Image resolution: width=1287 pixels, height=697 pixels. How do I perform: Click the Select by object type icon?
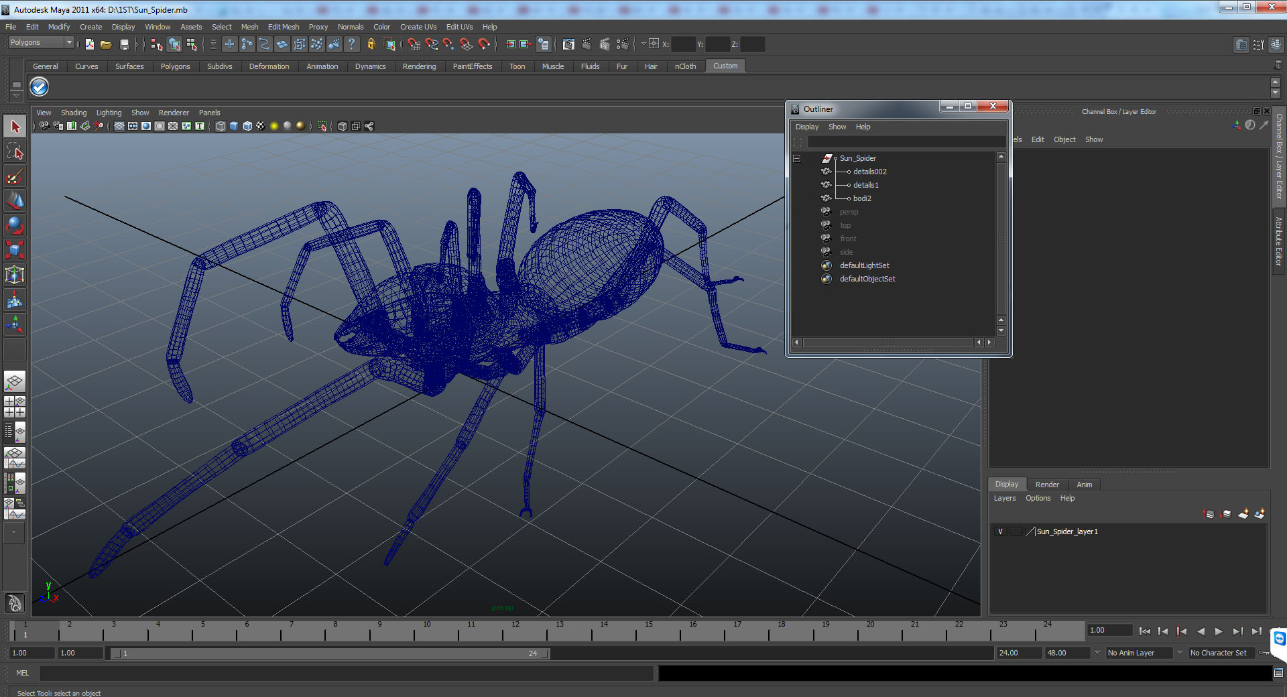[174, 44]
